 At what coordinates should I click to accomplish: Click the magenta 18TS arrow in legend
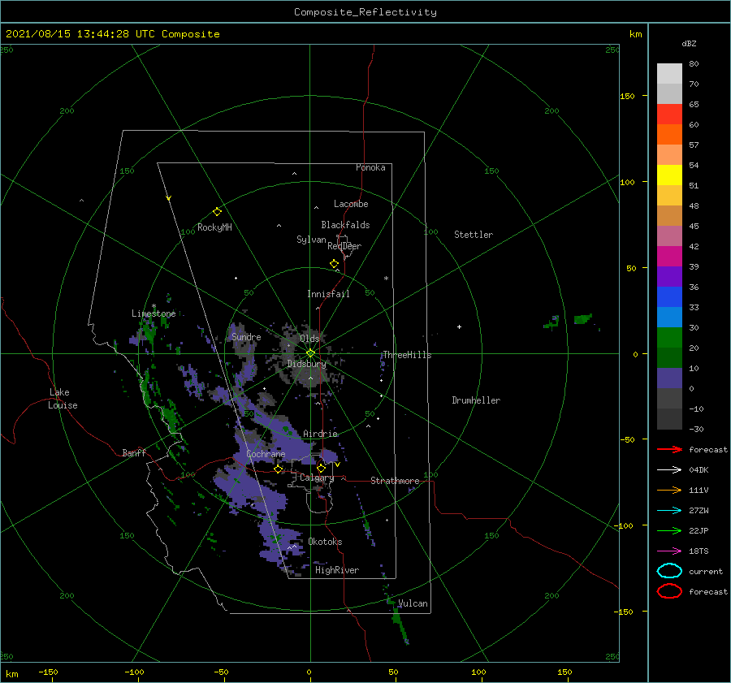click(669, 551)
